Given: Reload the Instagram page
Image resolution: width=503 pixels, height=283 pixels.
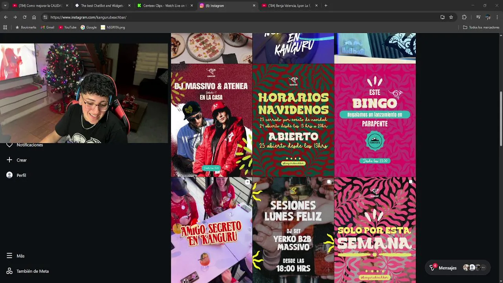Looking at the screenshot, I should pyautogui.click(x=24, y=17).
